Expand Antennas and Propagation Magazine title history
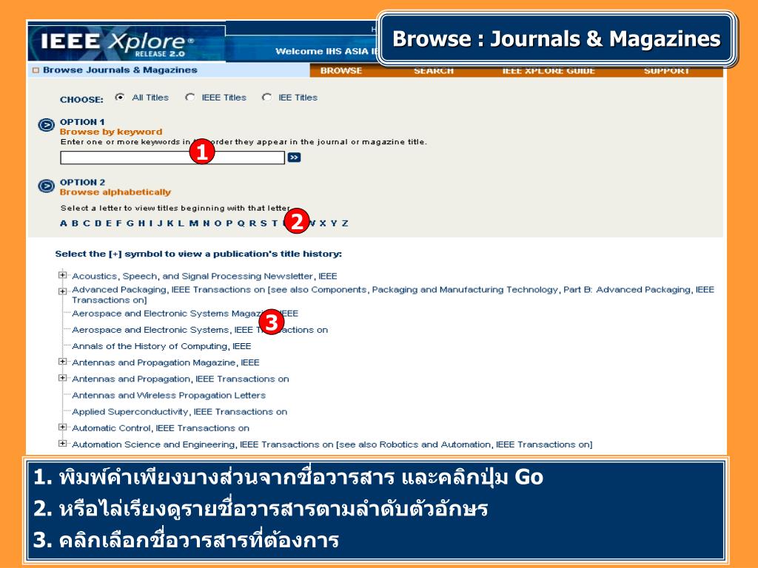Image resolution: width=758 pixels, height=568 pixels. coord(62,361)
